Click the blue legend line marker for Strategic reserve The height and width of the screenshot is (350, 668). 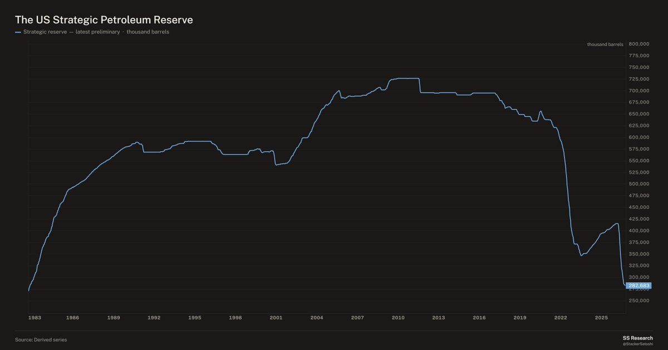coord(18,32)
